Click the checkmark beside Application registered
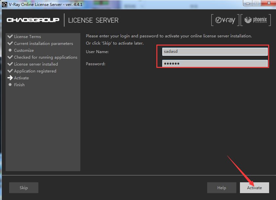 click(x=10, y=70)
